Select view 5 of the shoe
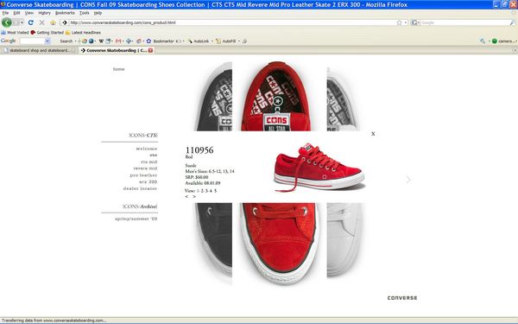 click(x=215, y=191)
